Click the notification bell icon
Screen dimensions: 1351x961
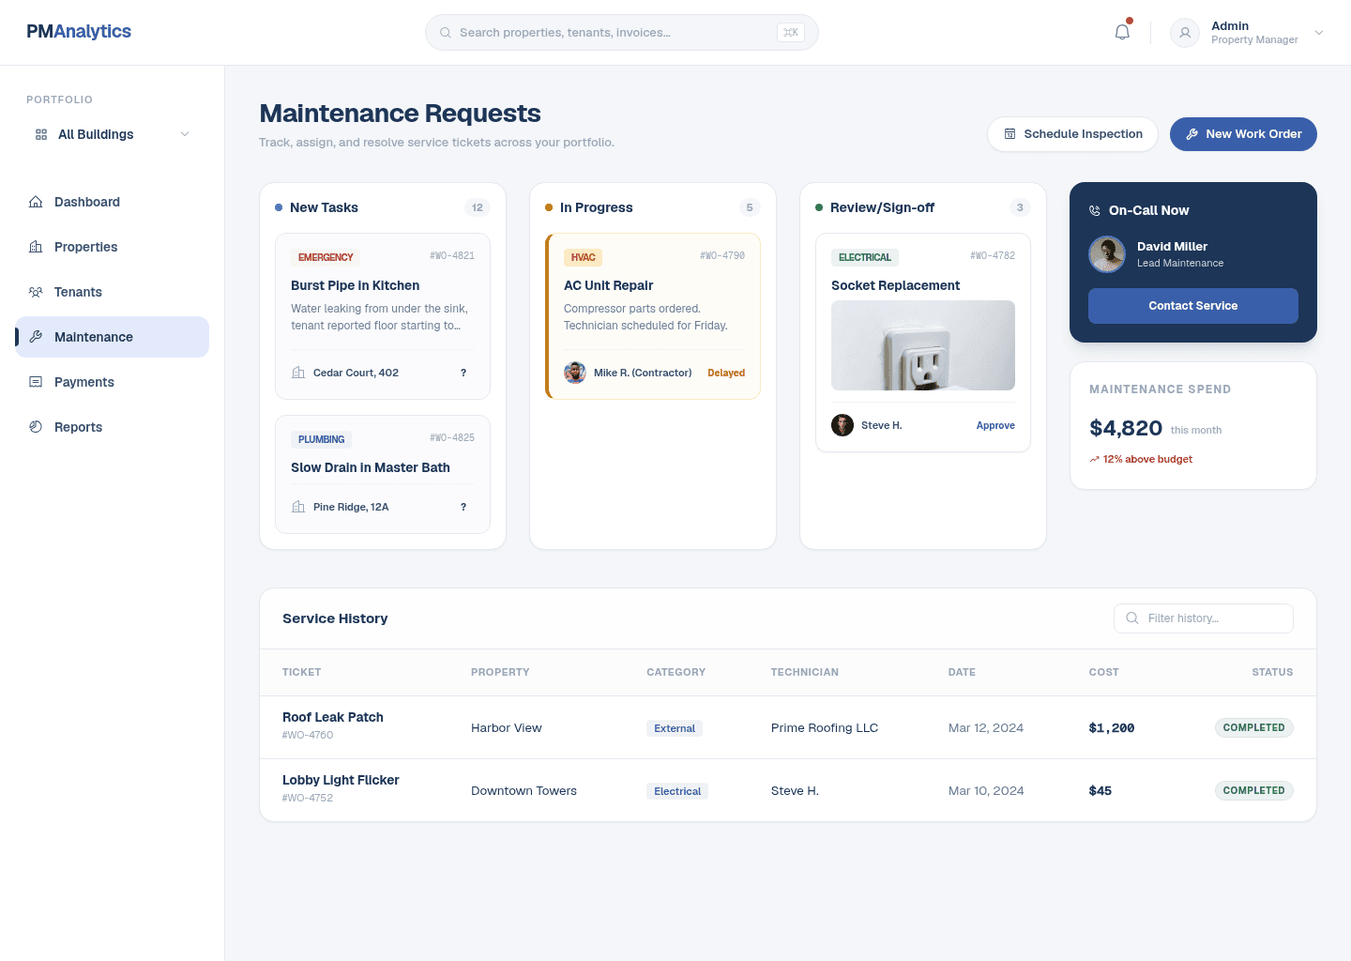[1122, 32]
